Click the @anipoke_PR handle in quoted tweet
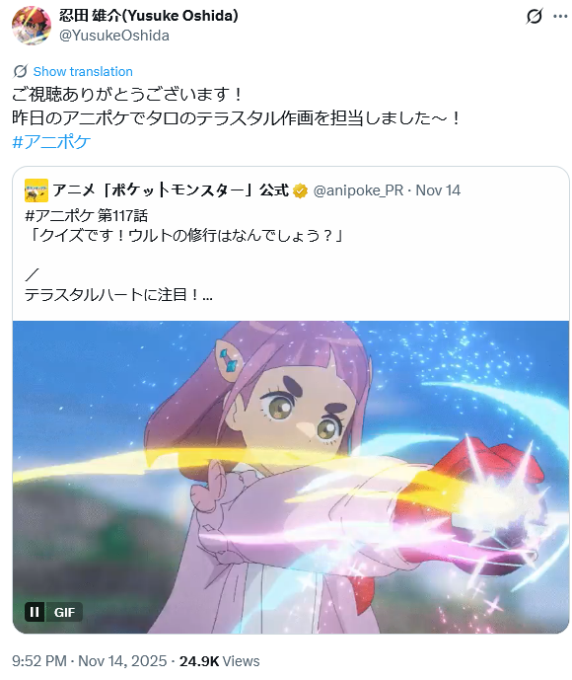572x680 pixels. click(358, 189)
